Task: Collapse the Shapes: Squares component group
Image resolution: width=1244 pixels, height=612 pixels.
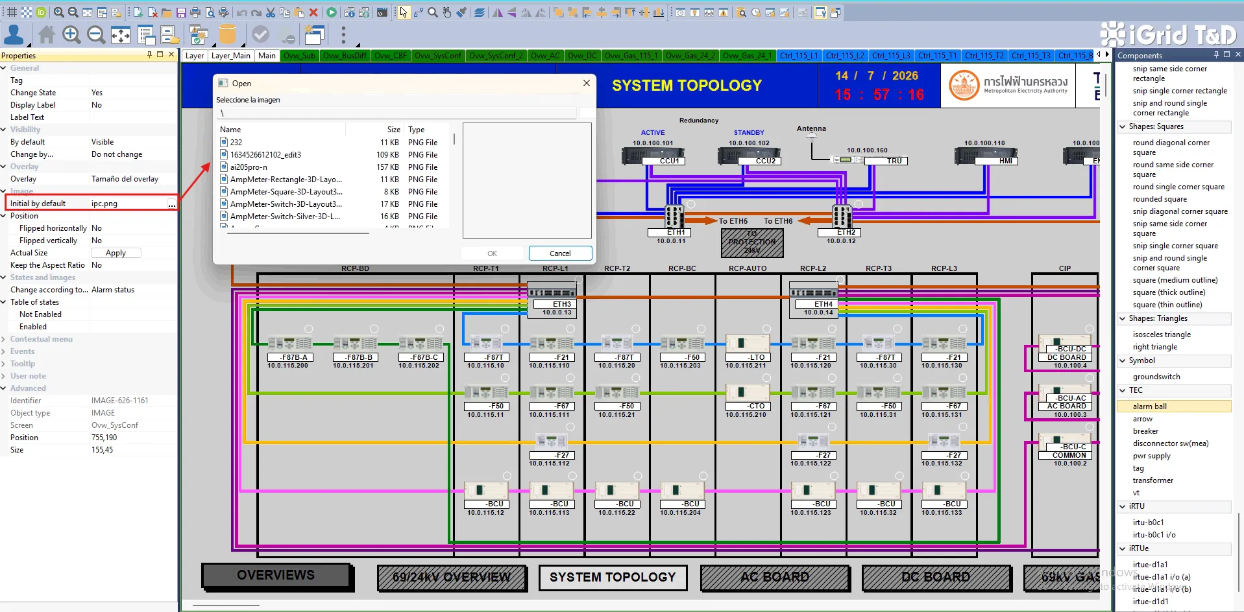Action: click(1123, 126)
